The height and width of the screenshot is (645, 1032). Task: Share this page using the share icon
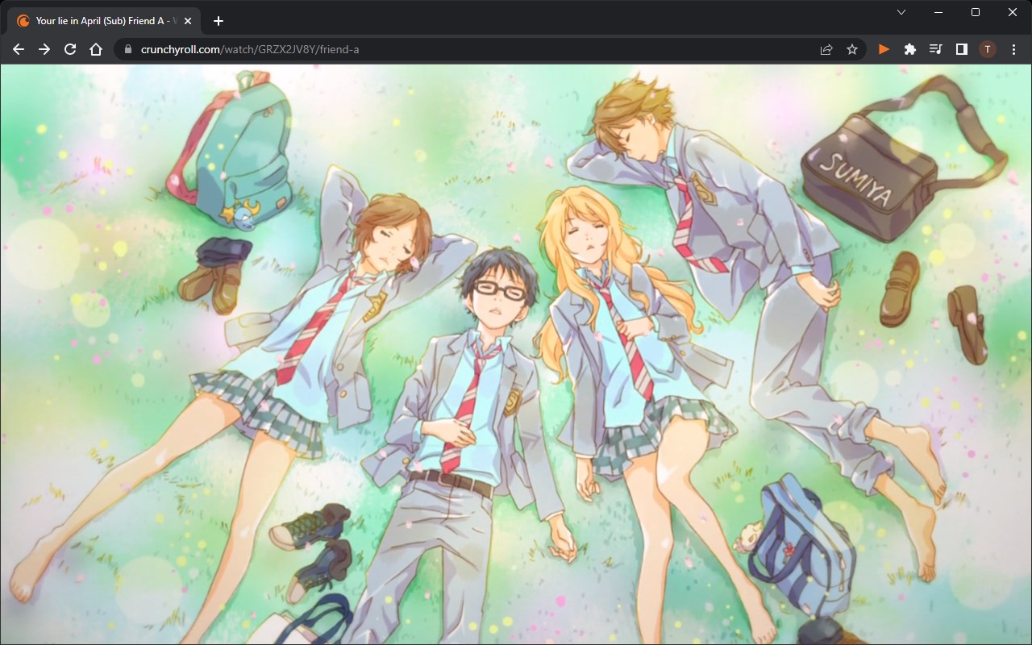[826, 49]
